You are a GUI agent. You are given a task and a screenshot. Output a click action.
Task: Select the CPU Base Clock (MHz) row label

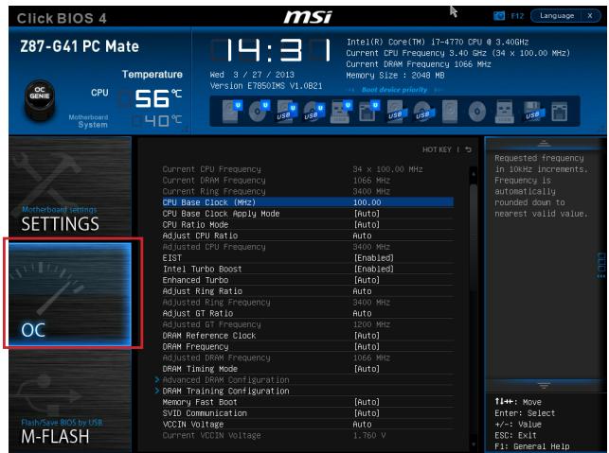(x=209, y=202)
